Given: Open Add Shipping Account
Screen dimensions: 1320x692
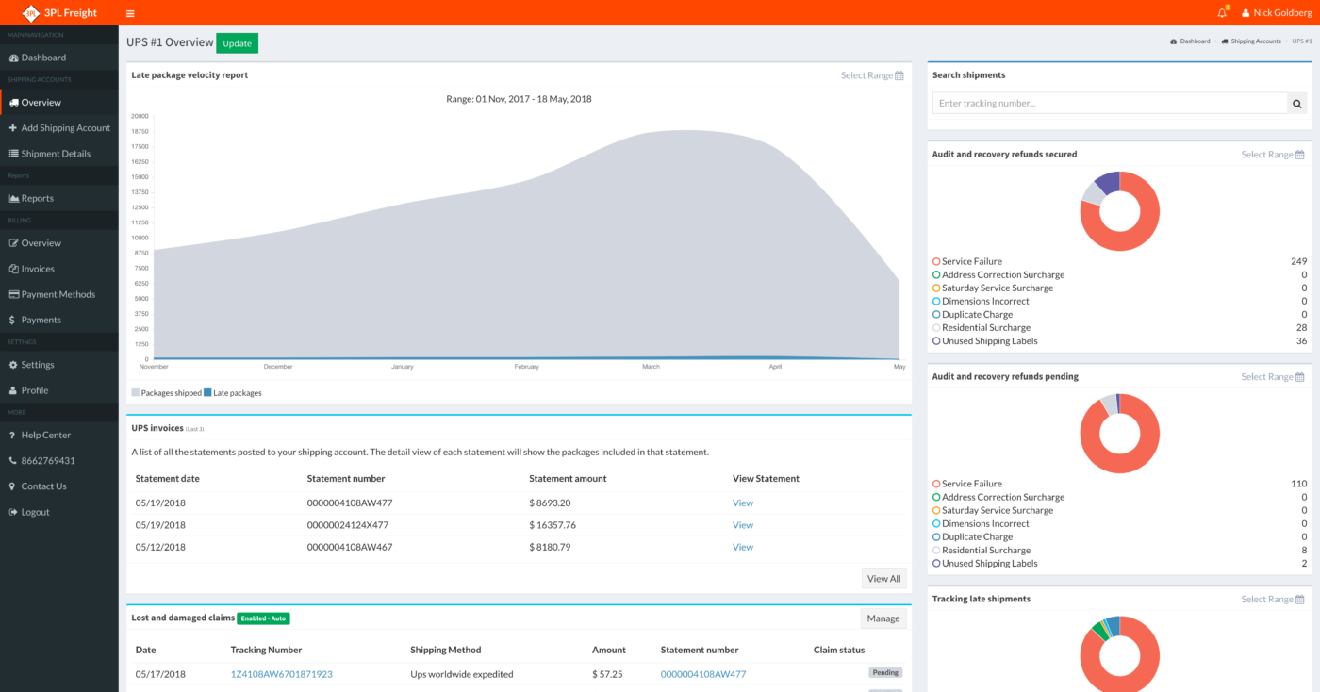Looking at the screenshot, I should point(59,128).
